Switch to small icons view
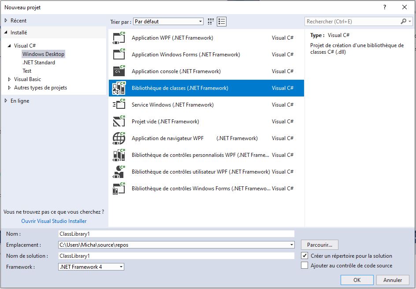416x289 pixels. (x=211, y=22)
